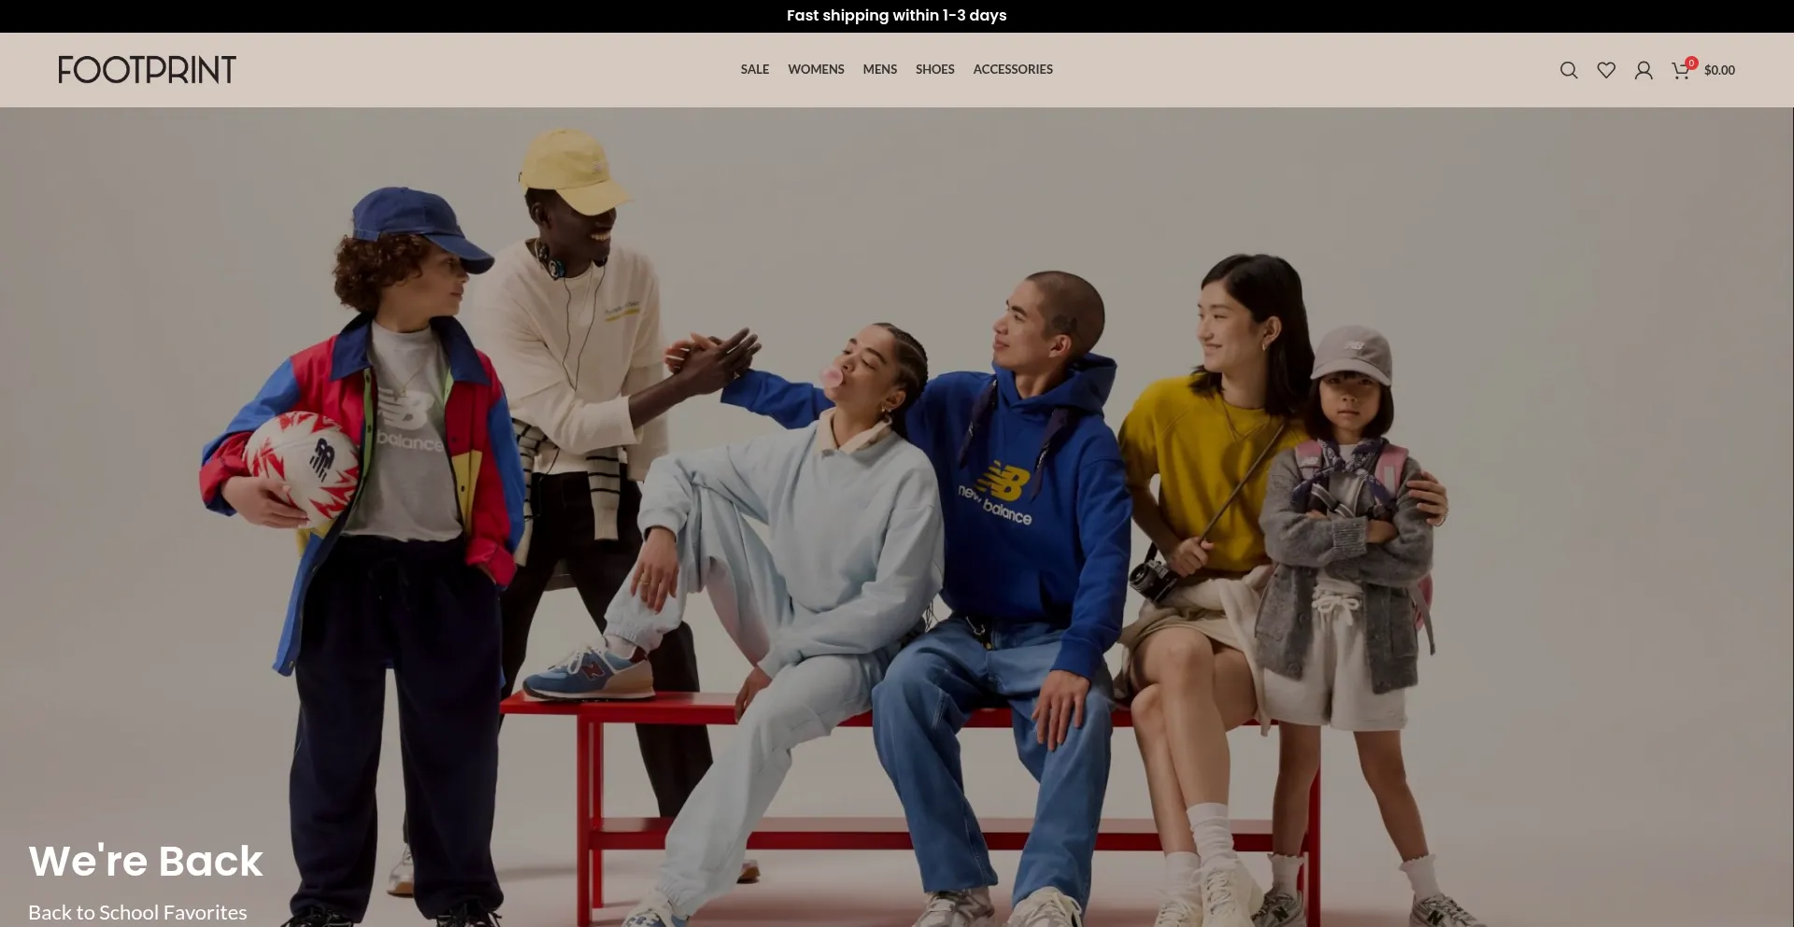Click the $0.00 cart total
This screenshot has height=927, width=1794.
1719,71
